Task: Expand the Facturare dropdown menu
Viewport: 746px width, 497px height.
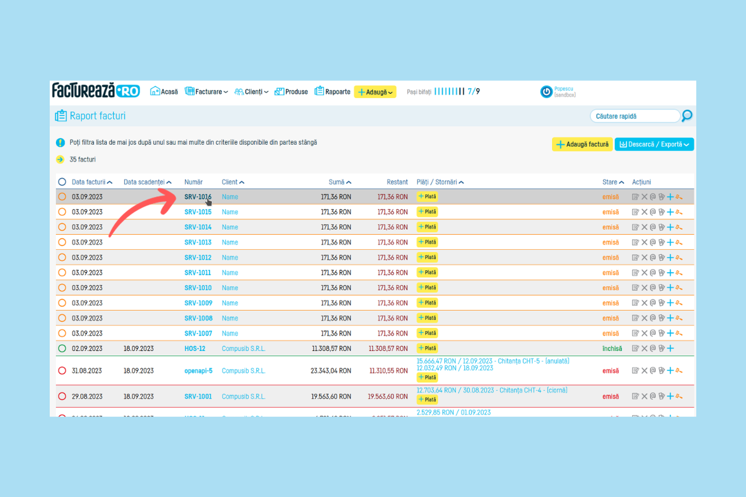Action: (x=207, y=92)
